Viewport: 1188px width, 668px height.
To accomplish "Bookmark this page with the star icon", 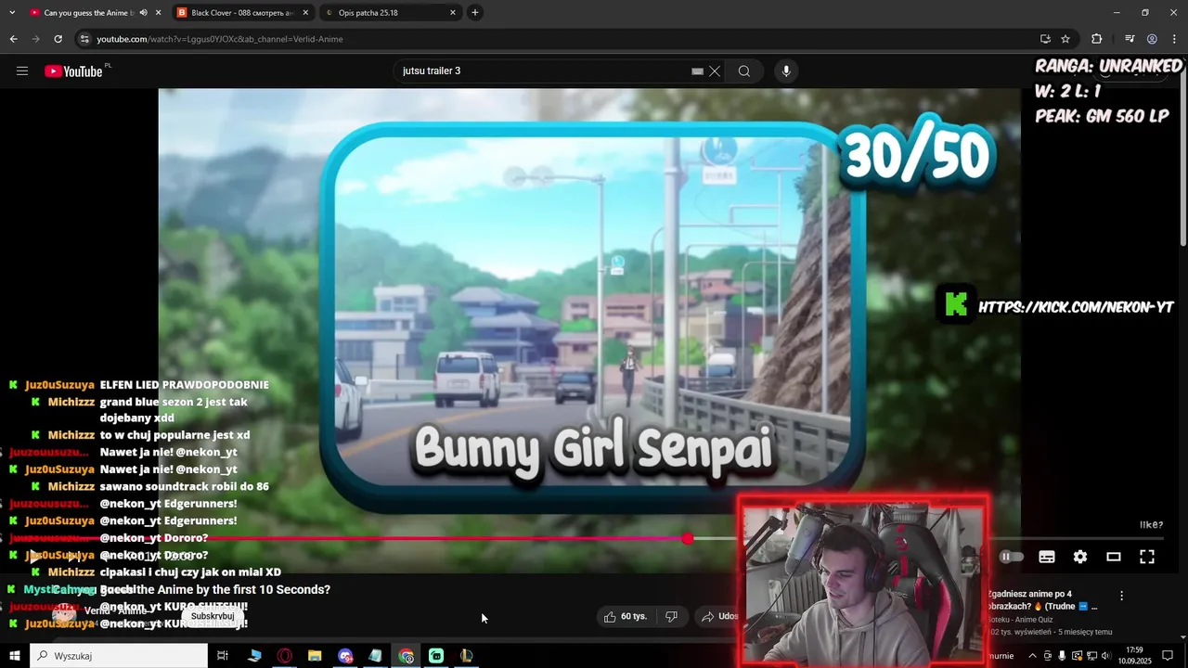I will pos(1065,39).
